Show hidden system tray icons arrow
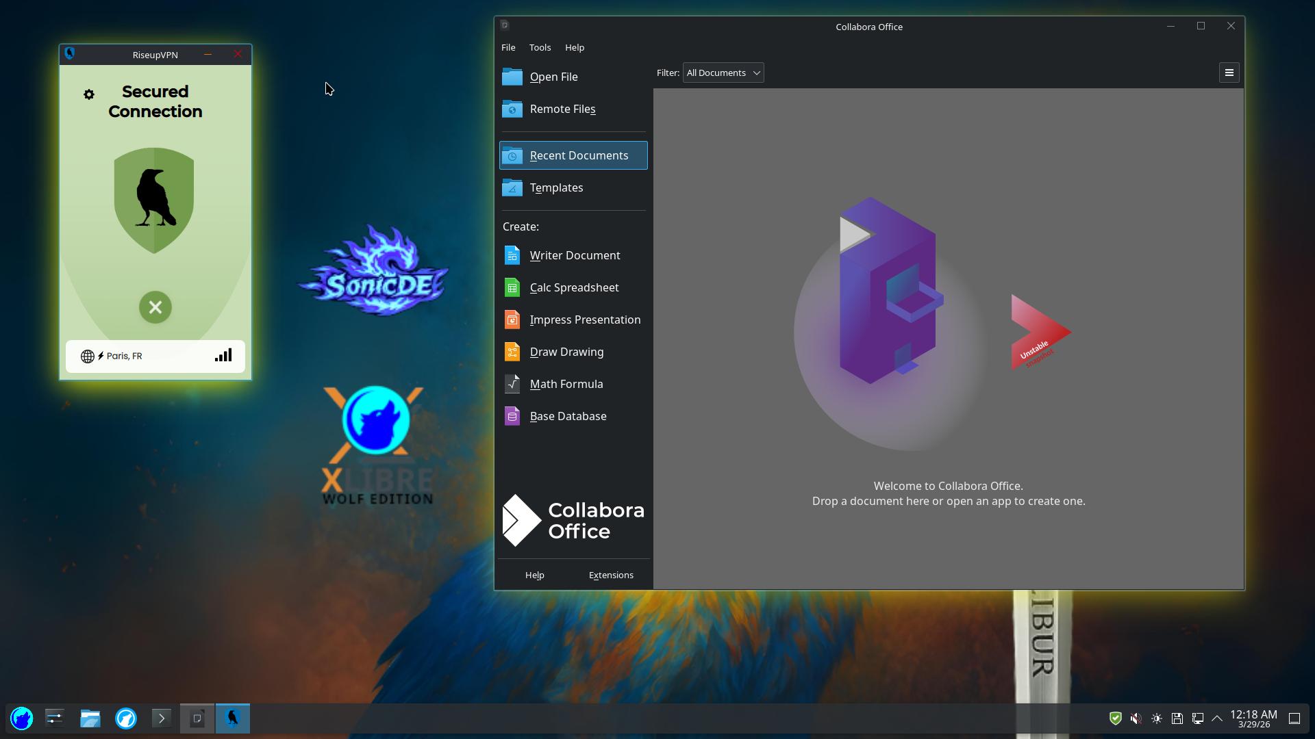This screenshot has height=739, width=1315. pos(1217,718)
